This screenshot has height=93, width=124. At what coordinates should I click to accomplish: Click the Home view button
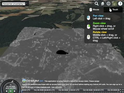(x=103, y=4)
